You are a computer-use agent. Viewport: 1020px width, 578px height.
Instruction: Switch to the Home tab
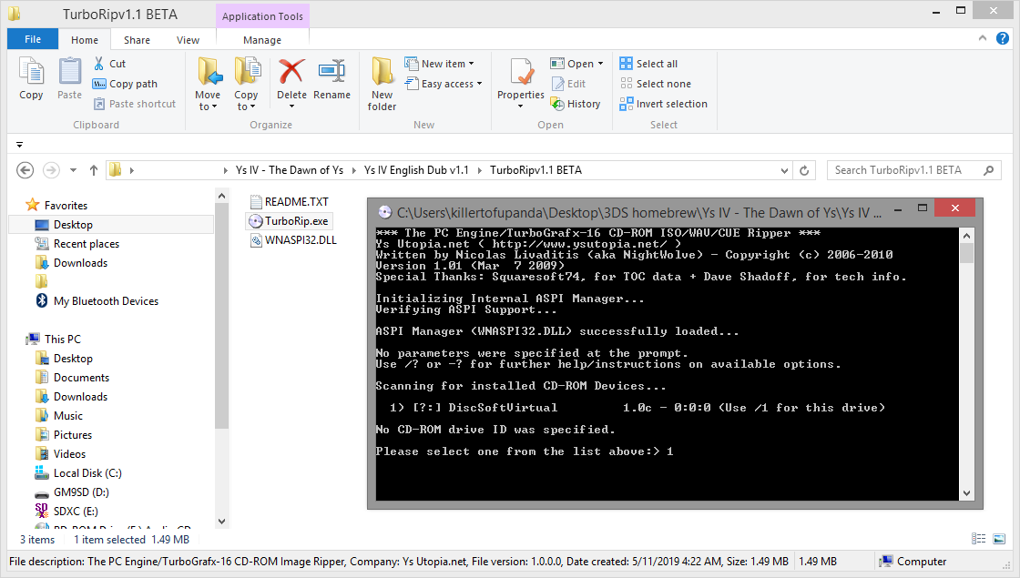point(85,40)
